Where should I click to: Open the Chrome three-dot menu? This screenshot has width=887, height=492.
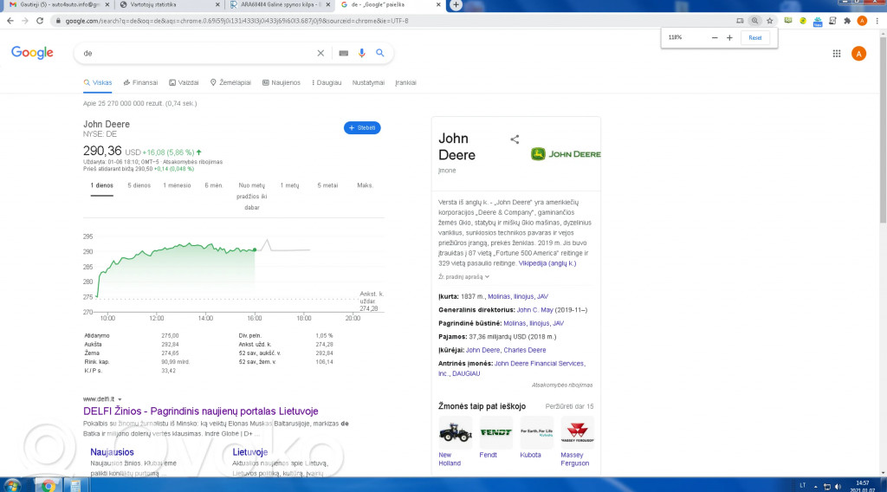tap(877, 21)
